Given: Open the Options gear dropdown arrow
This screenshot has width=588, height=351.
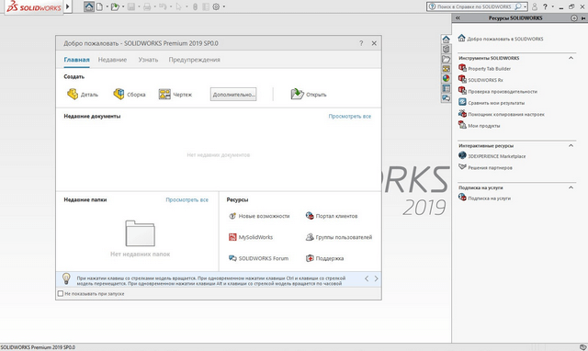Looking at the screenshot, I should (224, 6).
